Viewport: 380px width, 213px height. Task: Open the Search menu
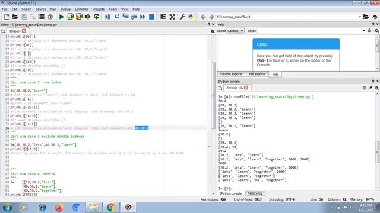[26, 9]
